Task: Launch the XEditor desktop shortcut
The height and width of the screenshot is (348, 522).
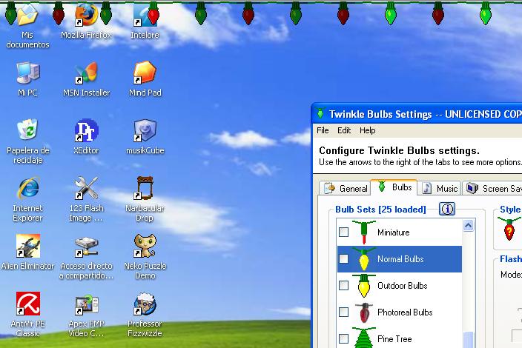Action: [86, 130]
